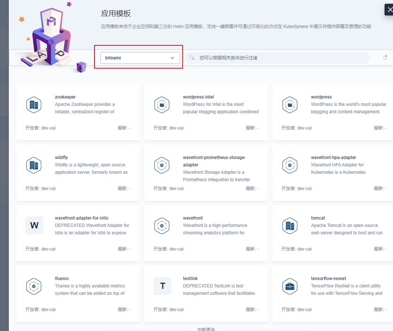Screen dimensions: 393x331
Task: Click the thanos description text
Action: (90, 290)
